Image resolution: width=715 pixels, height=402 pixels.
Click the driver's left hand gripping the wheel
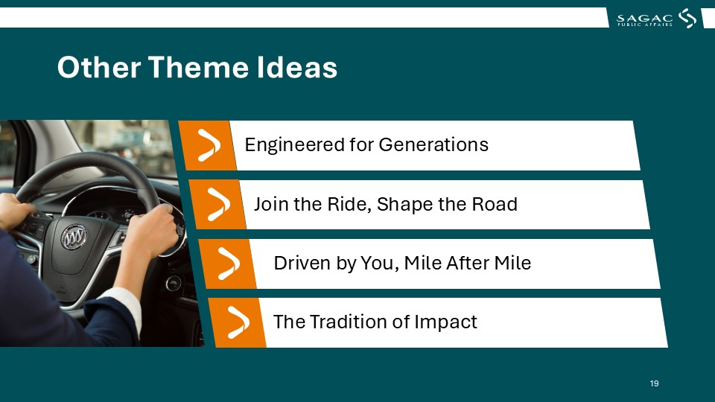[x=15, y=211]
